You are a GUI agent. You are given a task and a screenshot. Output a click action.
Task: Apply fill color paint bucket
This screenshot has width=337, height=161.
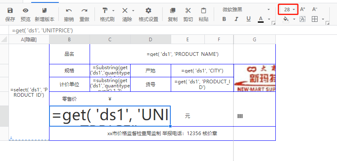pyautogui.click(x=286, y=19)
